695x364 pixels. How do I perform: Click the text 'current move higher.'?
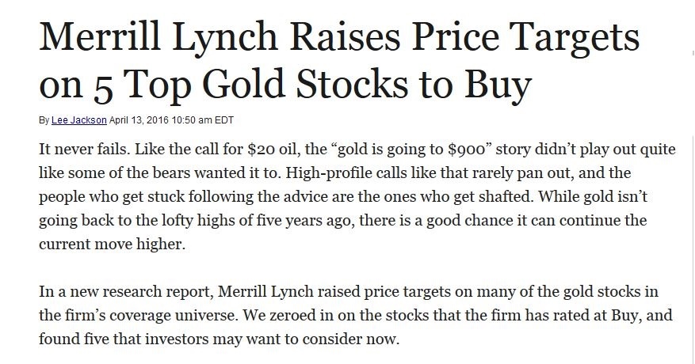111,245
